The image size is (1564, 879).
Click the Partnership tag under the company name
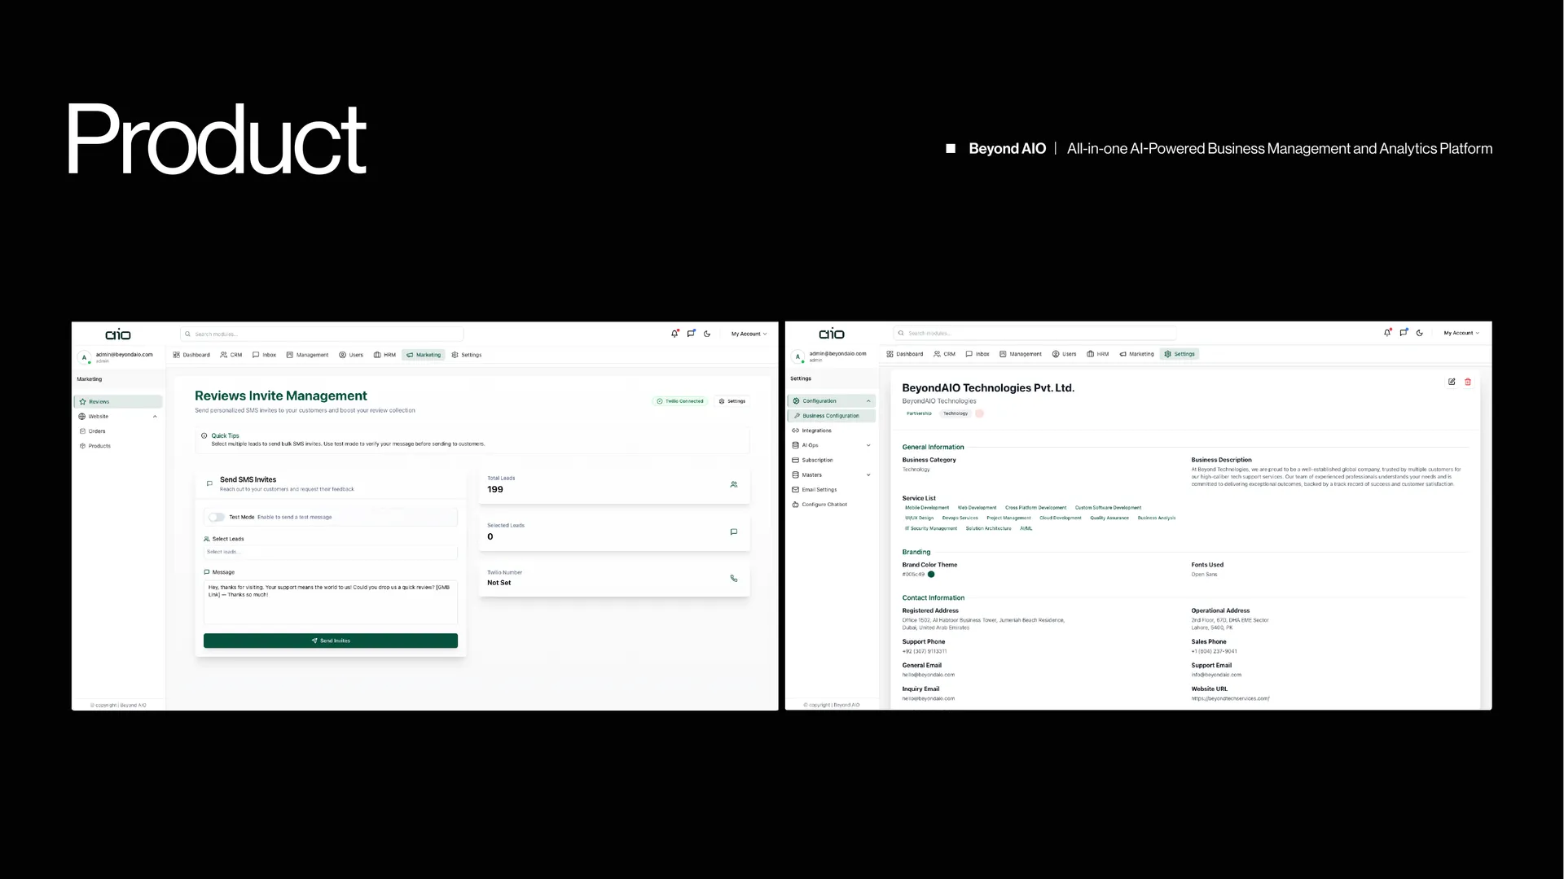(x=919, y=413)
